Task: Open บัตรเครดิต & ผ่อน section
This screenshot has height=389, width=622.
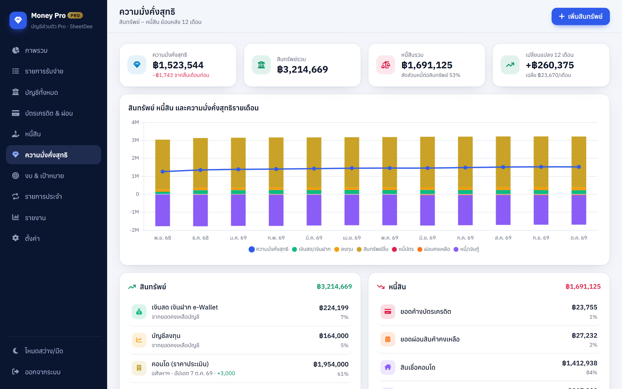Action: click(x=54, y=113)
